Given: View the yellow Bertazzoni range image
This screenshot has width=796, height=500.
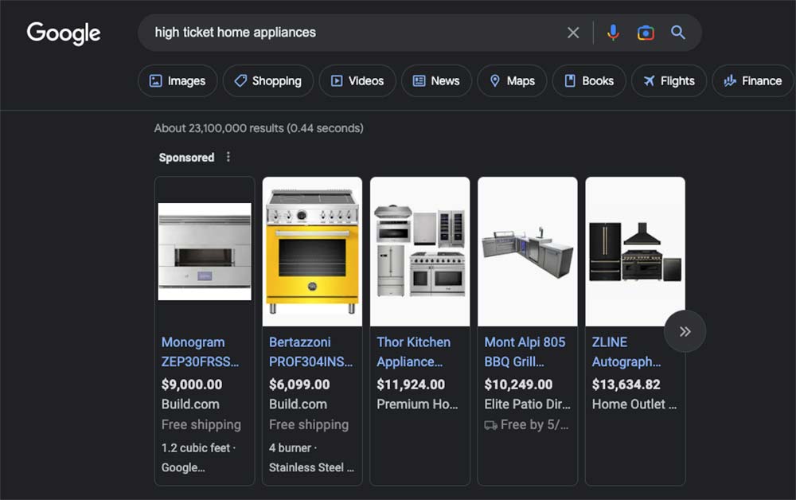Looking at the screenshot, I should click(312, 252).
